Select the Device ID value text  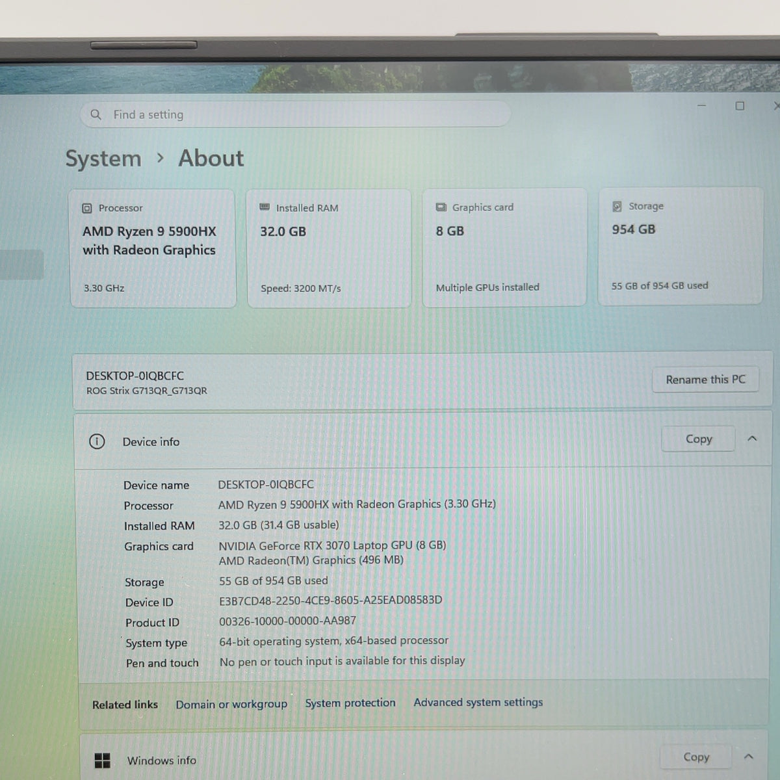pyautogui.click(x=330, y=600)
